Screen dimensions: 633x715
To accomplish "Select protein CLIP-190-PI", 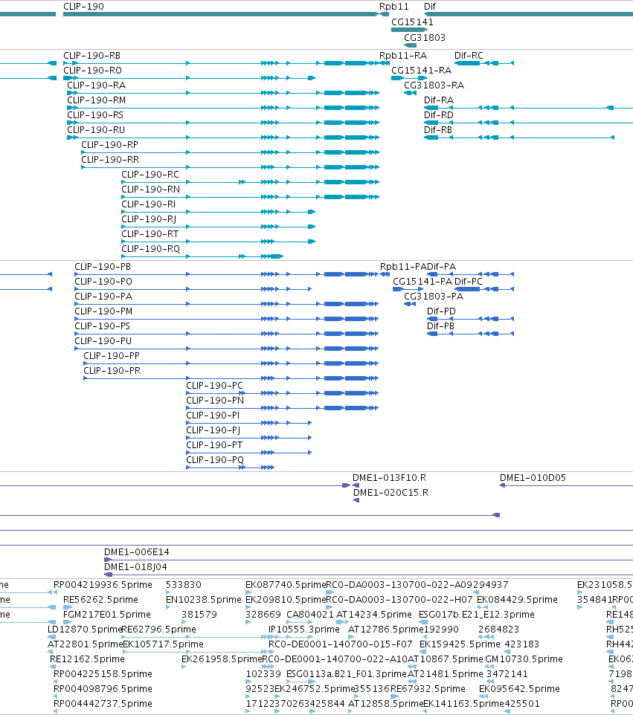I will click(248, 423).
